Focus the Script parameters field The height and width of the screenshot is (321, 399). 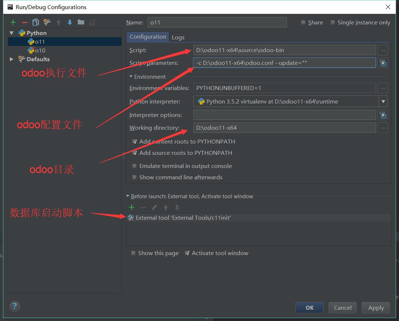click(284, 63)
